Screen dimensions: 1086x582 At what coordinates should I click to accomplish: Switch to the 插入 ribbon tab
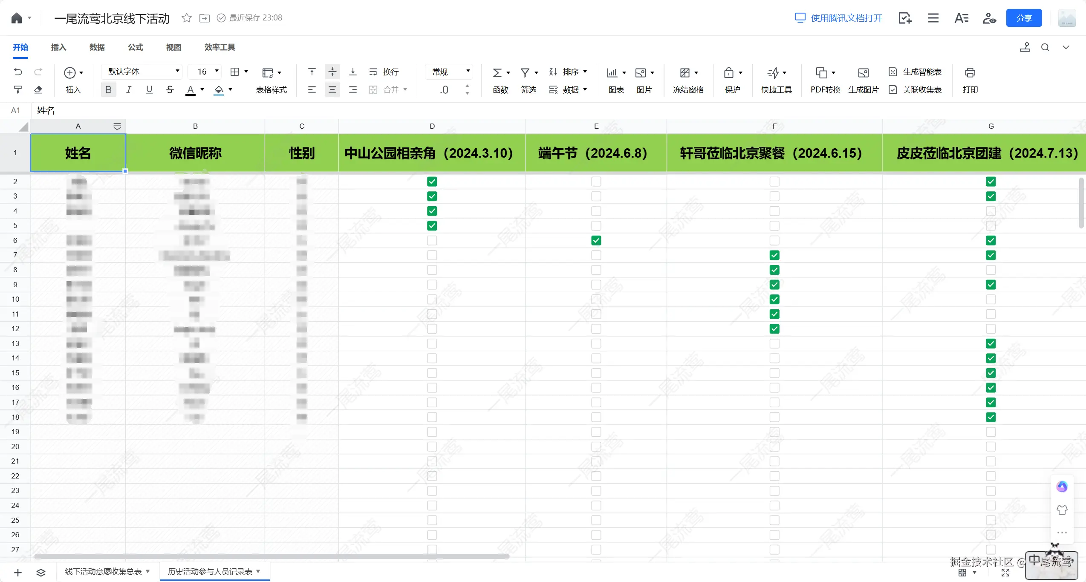tap(58, 47)
